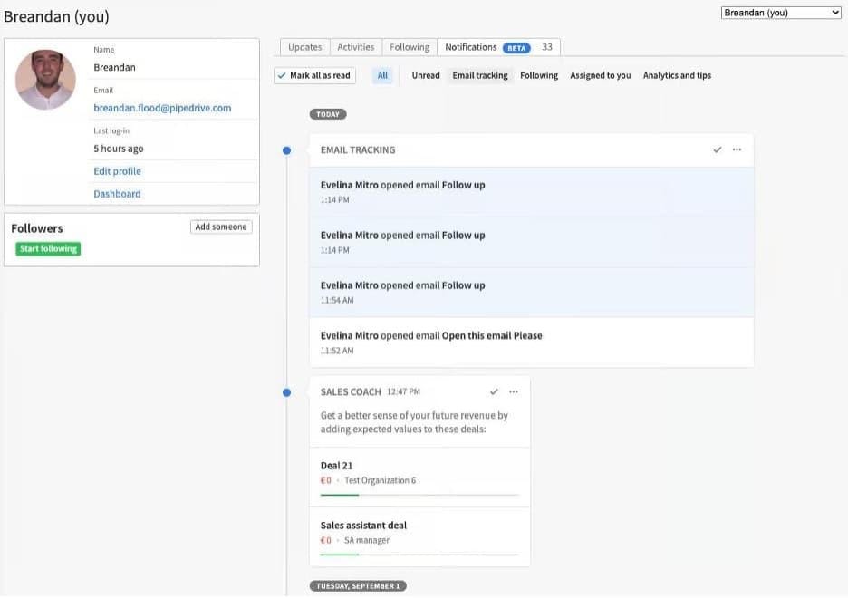Switch to the Activities tab
Image resolution: width=848 pixels, height=598 pixels.
355,46
